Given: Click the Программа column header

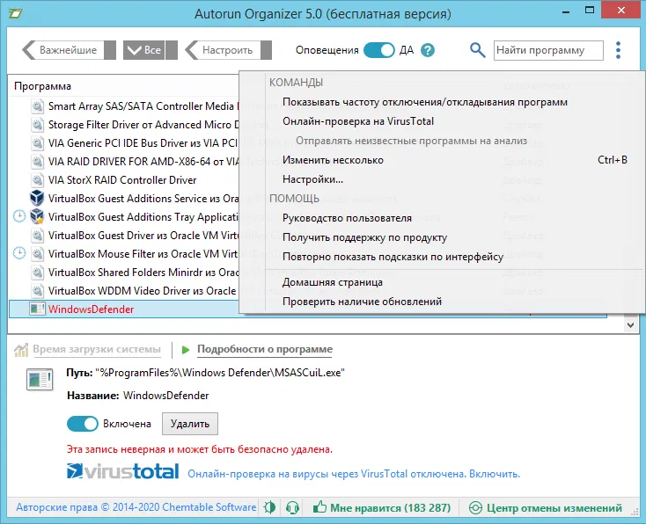Looking at the screenshot, I should (x=42, y=86).
